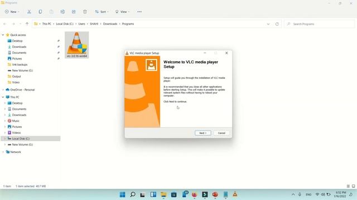Open the See more three-dots menu
357x200 pixels.
coord(139,12)
